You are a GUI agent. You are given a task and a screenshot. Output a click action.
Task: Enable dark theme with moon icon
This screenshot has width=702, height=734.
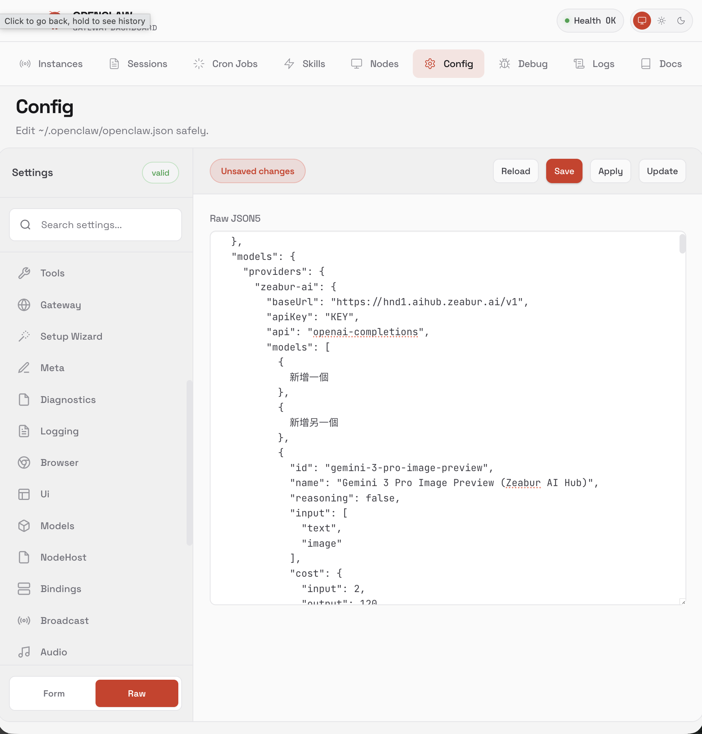click(x=681, y=21)
